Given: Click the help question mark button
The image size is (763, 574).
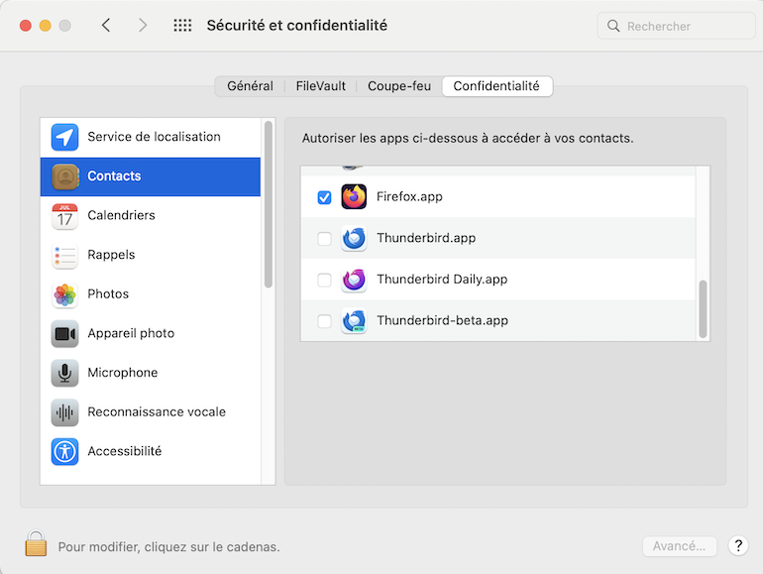Looking at the screenshot, I should tap(737, 545).
